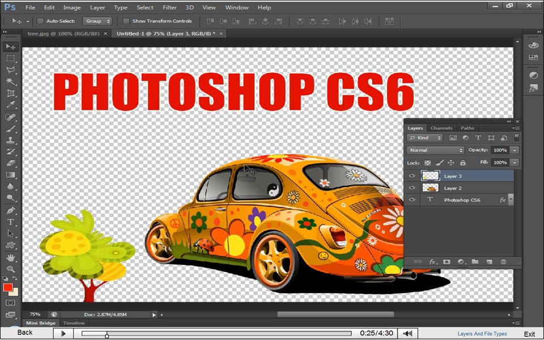Select the Dodge tool
Image resolution: width=544 pixels, height=340 pixels.
(x=11, y=198)
